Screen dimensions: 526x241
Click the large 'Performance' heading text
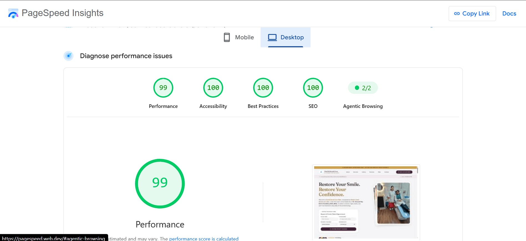point(160,224)
